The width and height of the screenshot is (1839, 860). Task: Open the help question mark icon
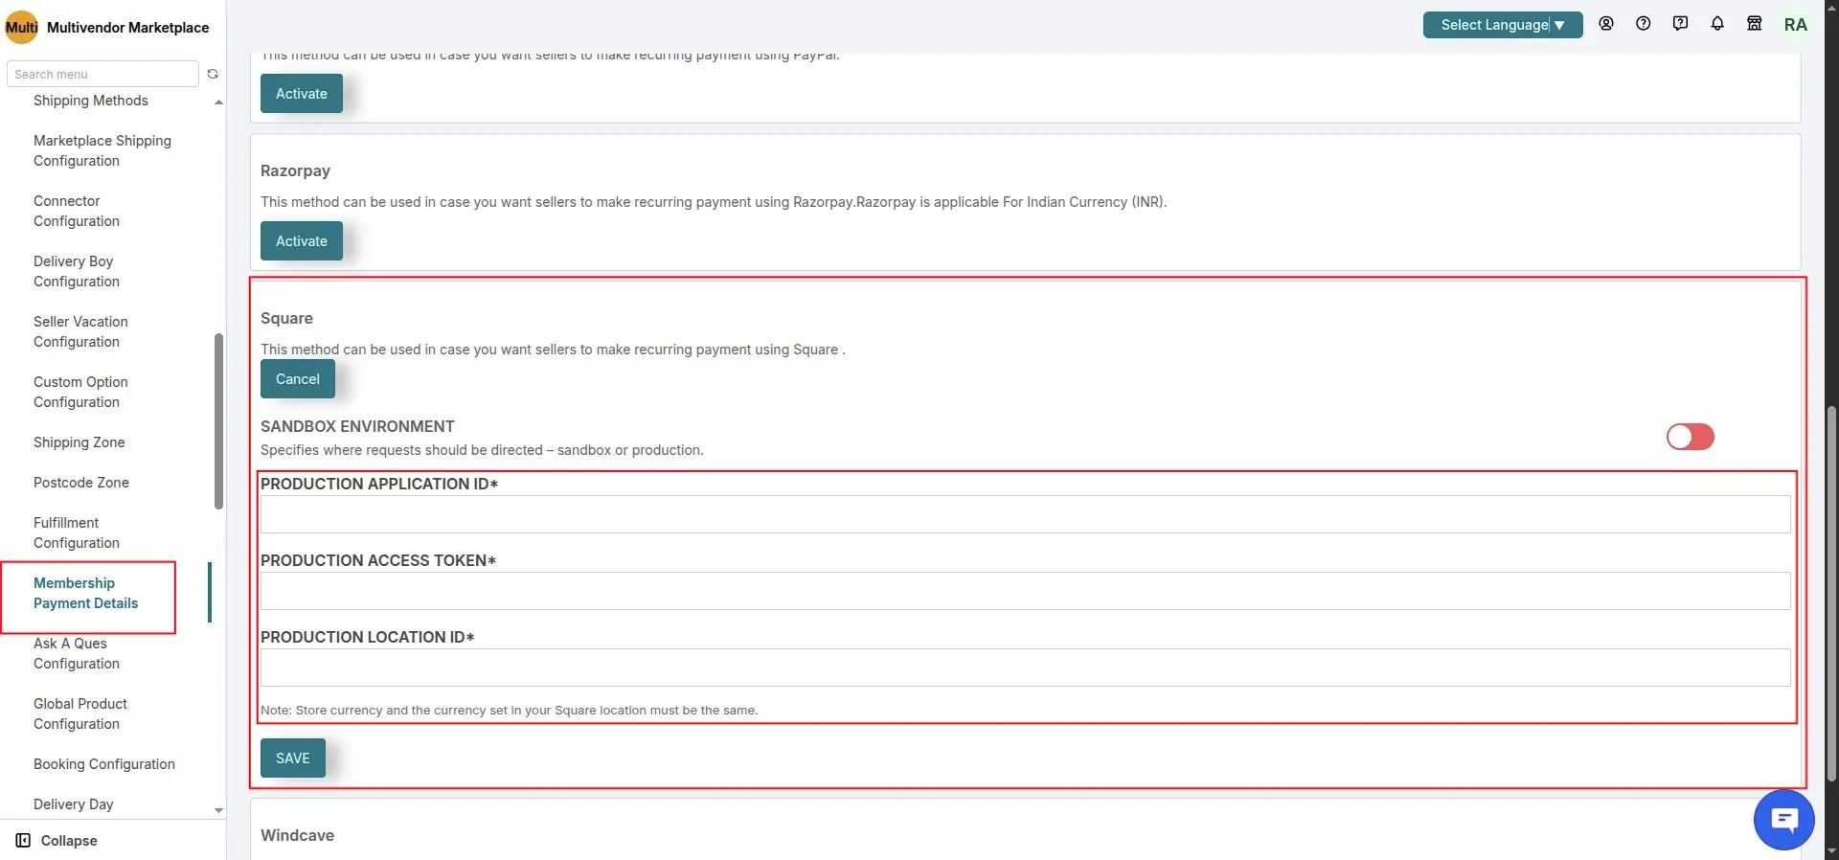click(1644, 24)
